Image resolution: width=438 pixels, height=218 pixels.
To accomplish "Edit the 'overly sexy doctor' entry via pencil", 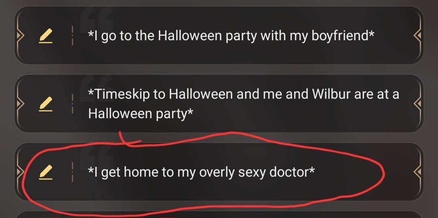I will click(x=45, y=172).
